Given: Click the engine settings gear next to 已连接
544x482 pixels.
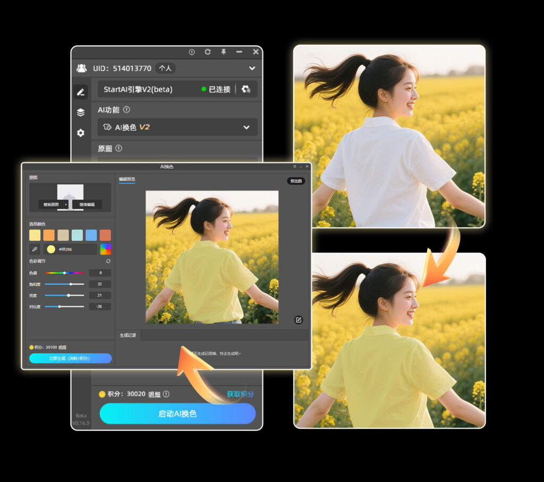Looking at the screenshot, I should click(246, 89).
